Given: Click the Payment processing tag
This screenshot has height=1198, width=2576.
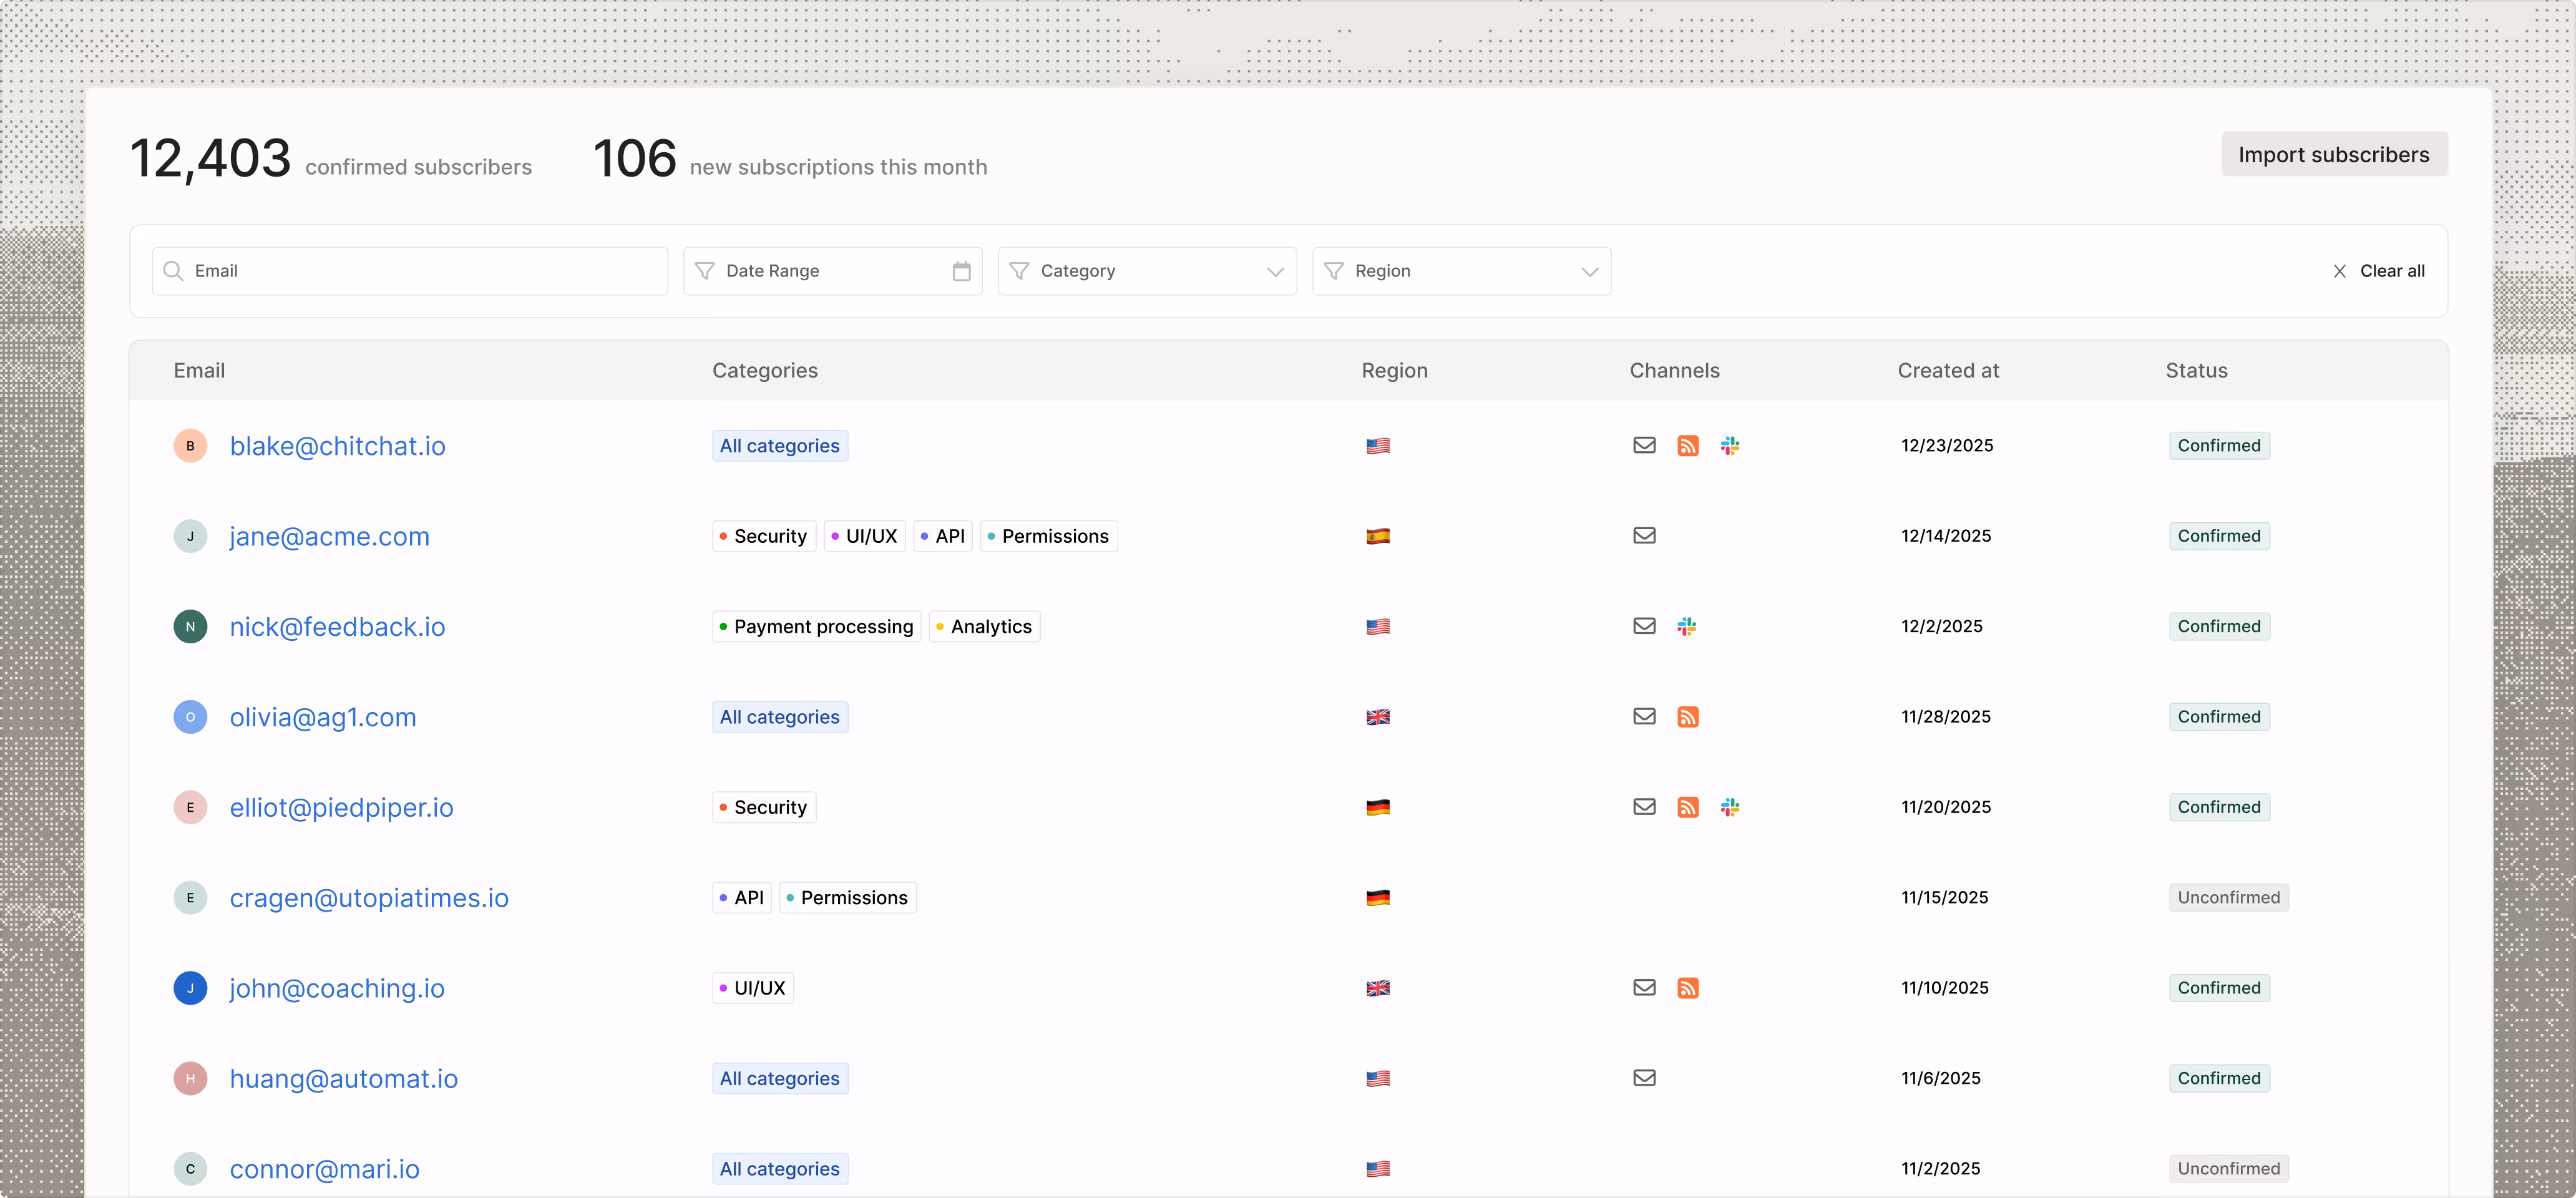Looking at the screenshot, I should (x=816, y=627).
